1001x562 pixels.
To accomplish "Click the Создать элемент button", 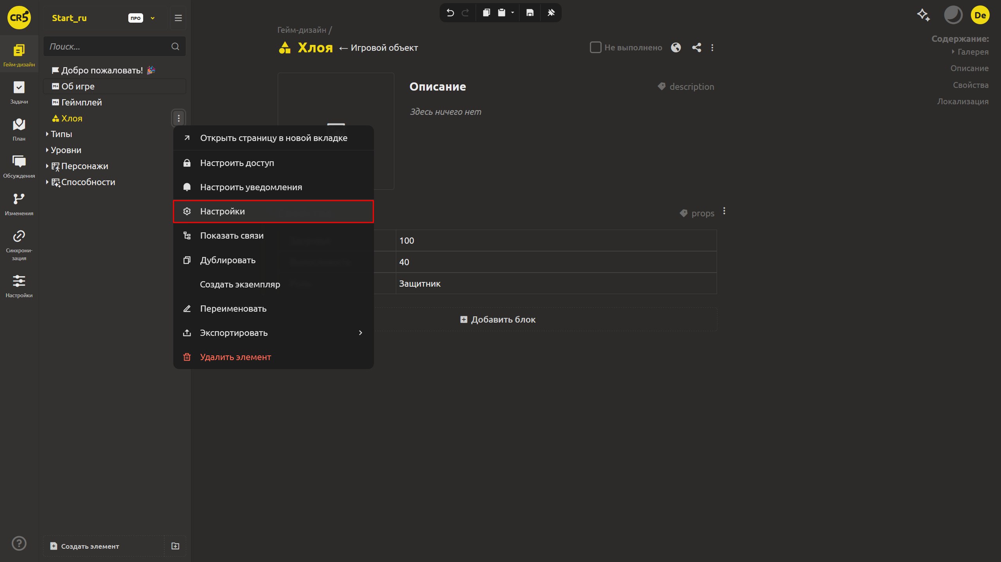I will (103, 546).
